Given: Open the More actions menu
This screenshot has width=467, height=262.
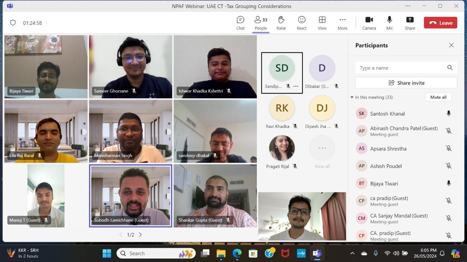Looking at the screenshot, I should (x=342, y=23).
